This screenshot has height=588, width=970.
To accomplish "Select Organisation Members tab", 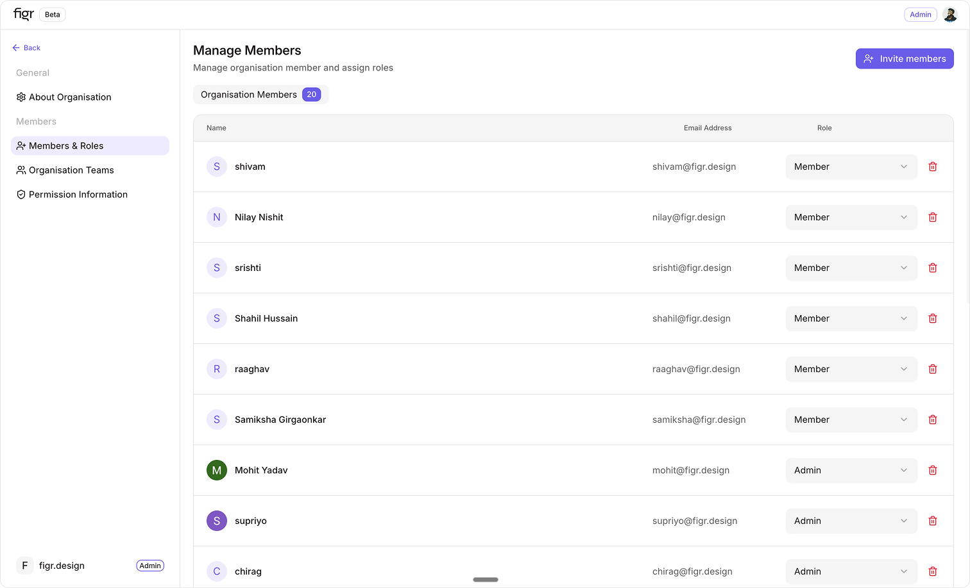I will click(260, 95).
